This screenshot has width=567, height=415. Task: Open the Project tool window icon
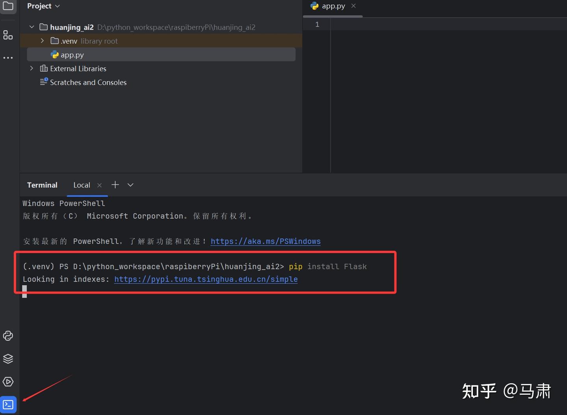coord(8,7)
